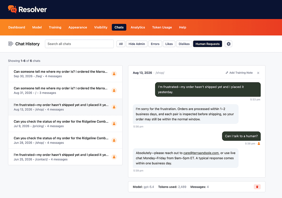Screen dimensions: 282x198
Task: Open Jun 25, 2026 /contact/ chat
Action: pyautogui.click(x=65, y=157)
